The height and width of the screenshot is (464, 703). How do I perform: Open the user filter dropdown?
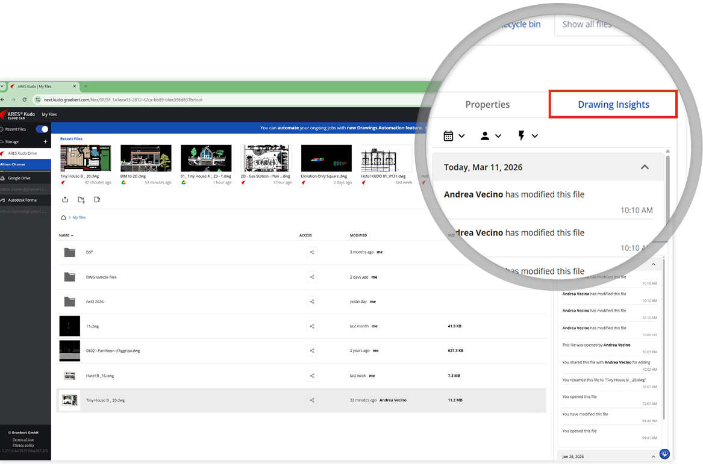[x=490, y=136]
